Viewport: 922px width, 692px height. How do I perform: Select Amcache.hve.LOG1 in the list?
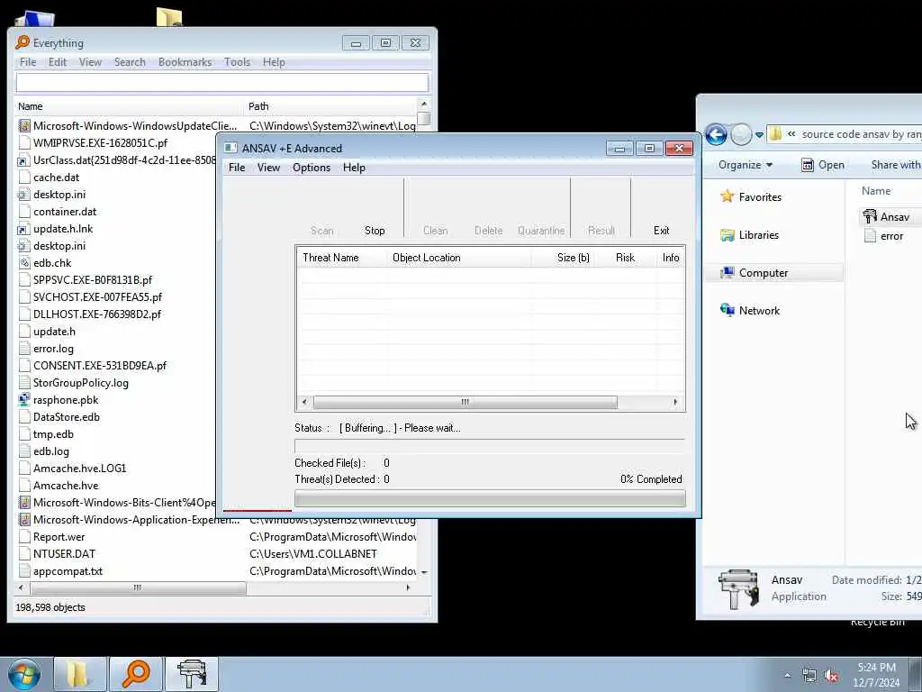[x=79, y=469]
